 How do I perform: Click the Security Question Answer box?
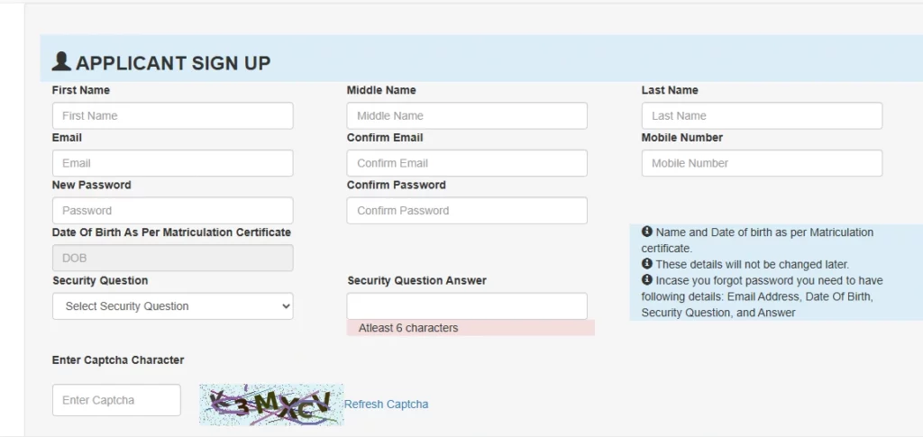pos(467,306)
